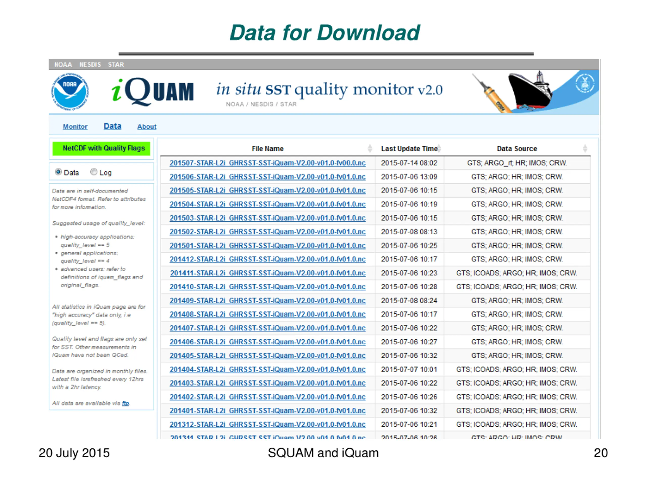The width and height of the screenshot is (647, 485).
Task: Download the 201402 iQuam netCDF file
Action: (268, 397)
